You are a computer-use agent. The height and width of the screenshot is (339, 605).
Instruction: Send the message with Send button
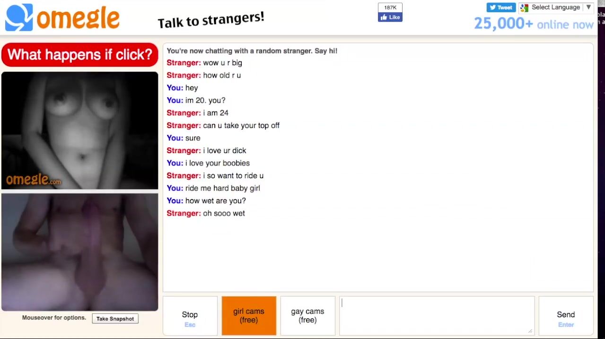pyautogui.click(x=566, y=316)
